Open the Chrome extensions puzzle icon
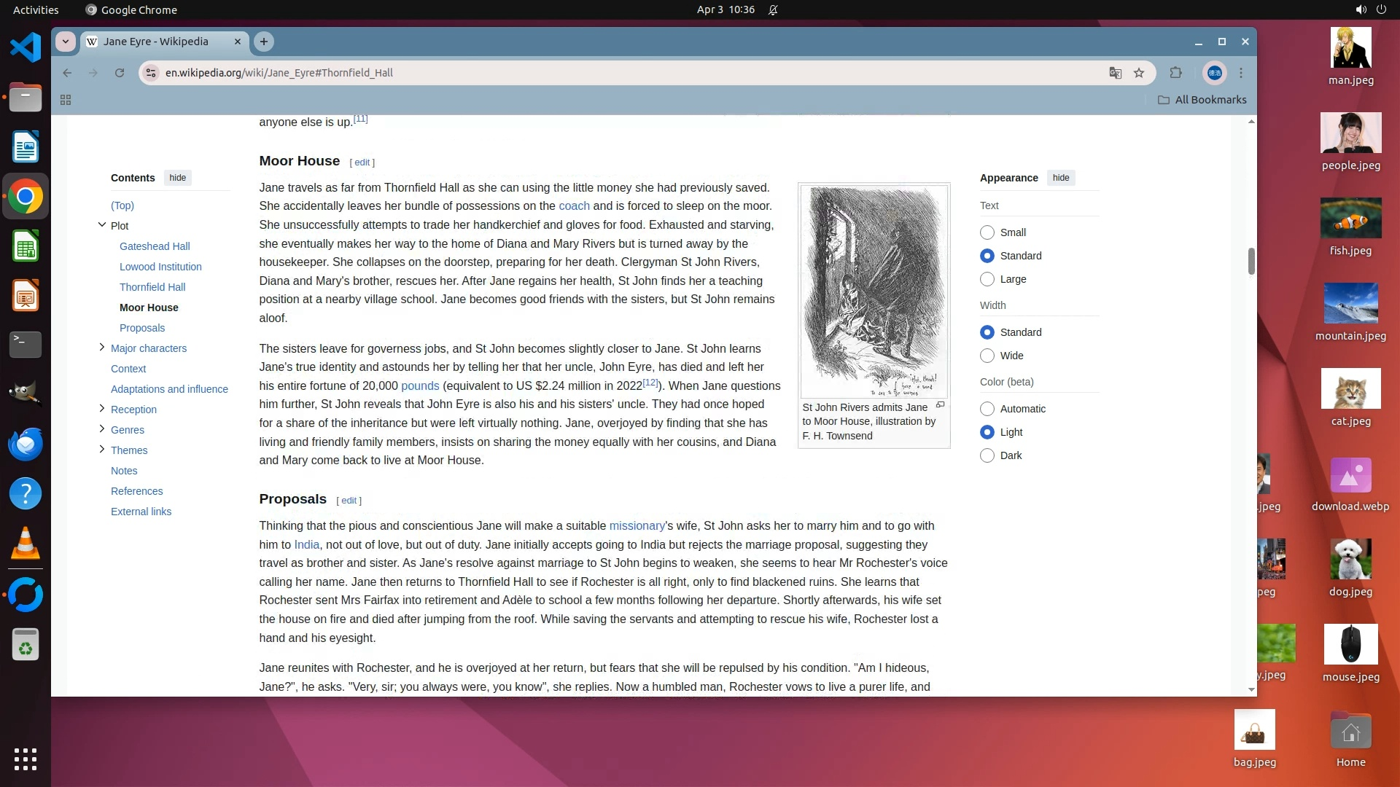This screenshot has height=787, width=1400. [1175, 73]
